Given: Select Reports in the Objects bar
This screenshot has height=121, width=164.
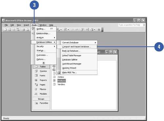Looking at the screenshot, I should coord(41,80).
